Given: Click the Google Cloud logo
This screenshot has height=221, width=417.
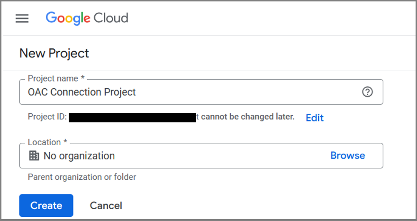Looking at the screenshot, I should click(87, 18).
